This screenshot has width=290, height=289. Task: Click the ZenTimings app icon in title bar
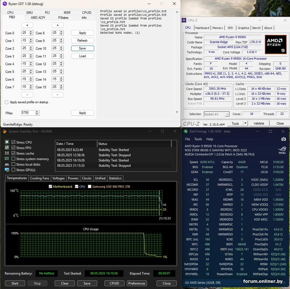[x=186, y=131]
